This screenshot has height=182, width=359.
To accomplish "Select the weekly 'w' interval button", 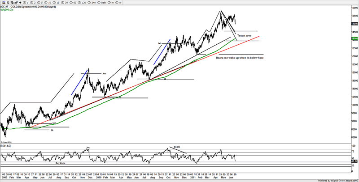I will tap(118, 3).
